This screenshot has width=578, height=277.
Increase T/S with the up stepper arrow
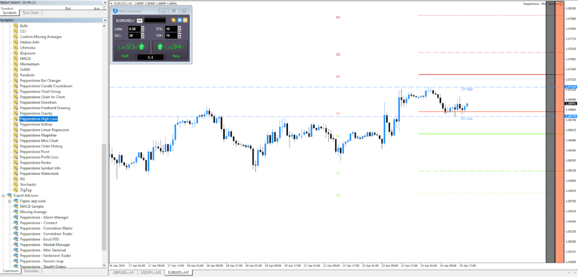point(179,27)
